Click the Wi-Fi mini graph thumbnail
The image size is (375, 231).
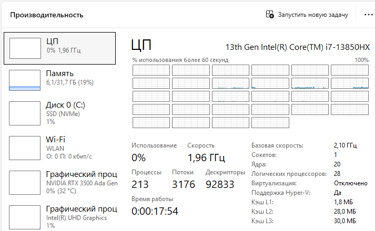(25, 148)
